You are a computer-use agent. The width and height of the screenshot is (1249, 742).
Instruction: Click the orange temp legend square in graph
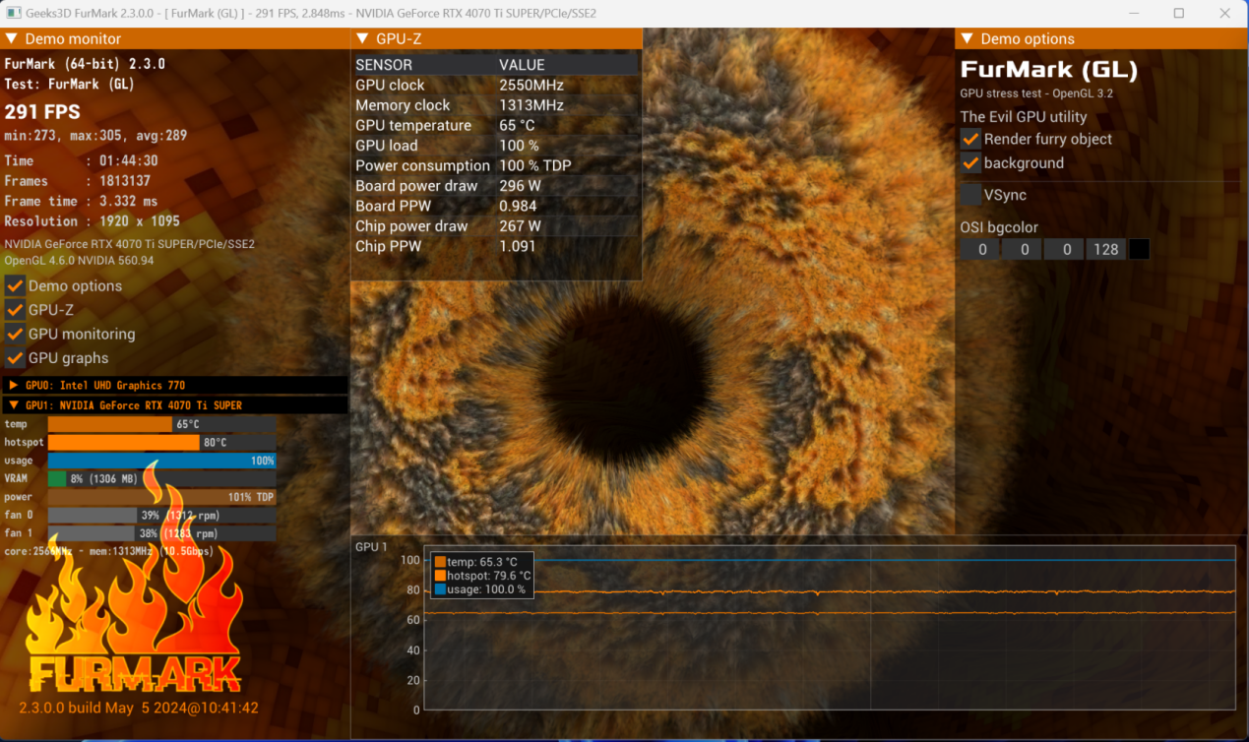[439, 562]
